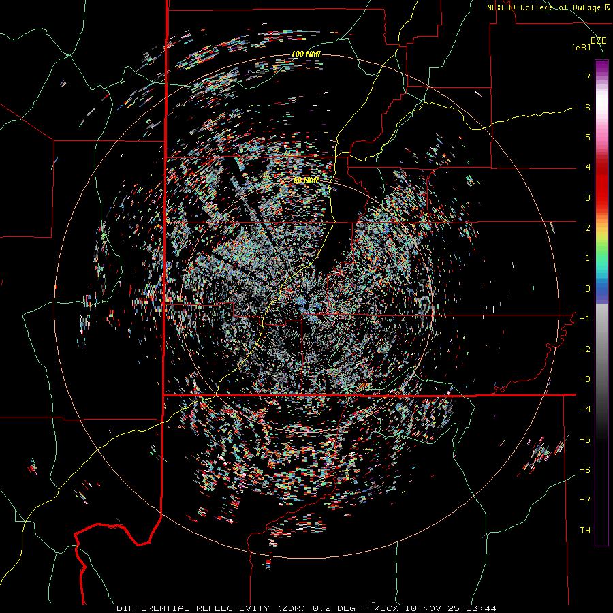
Task: Click the -6 value on color scale
Action: pyautogui.click(x=585, y=470)
